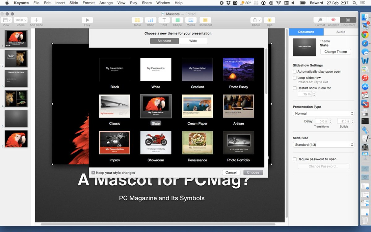Open Finder from the Dock
Viewport: 371px width, 232px height.
pos(365,17)
